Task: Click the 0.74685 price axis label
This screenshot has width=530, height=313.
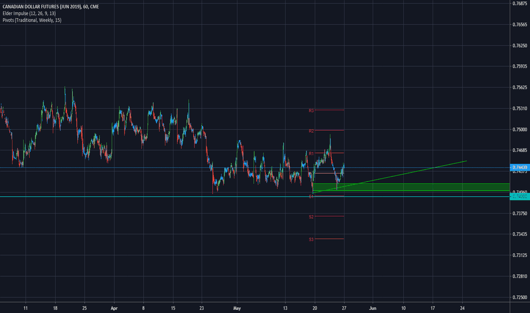Action: click(x=520, y=151)
